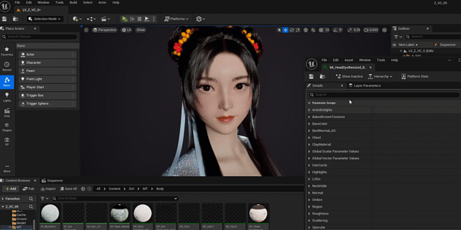Open viewport layout grid icon
The width and height of the screenshot is (461, 230).
(384, 30)
